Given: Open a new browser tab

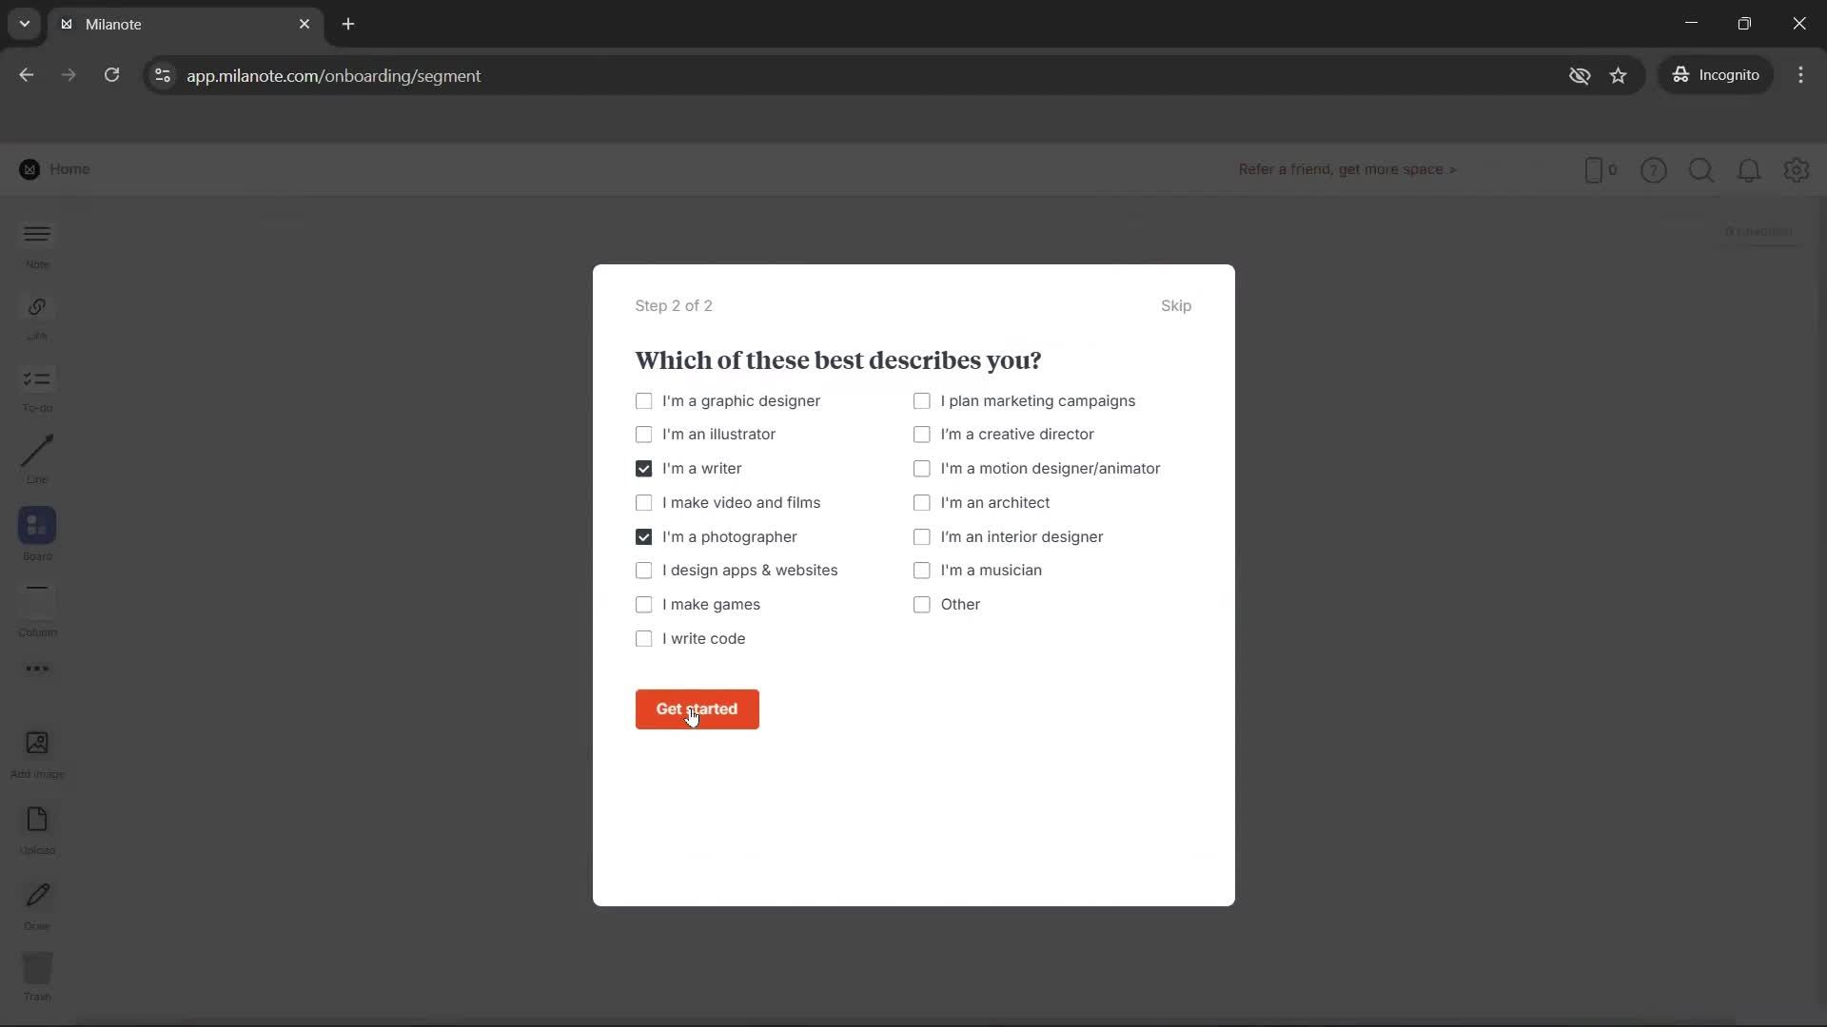Looking at the screenshot, I should coord(347,24).
